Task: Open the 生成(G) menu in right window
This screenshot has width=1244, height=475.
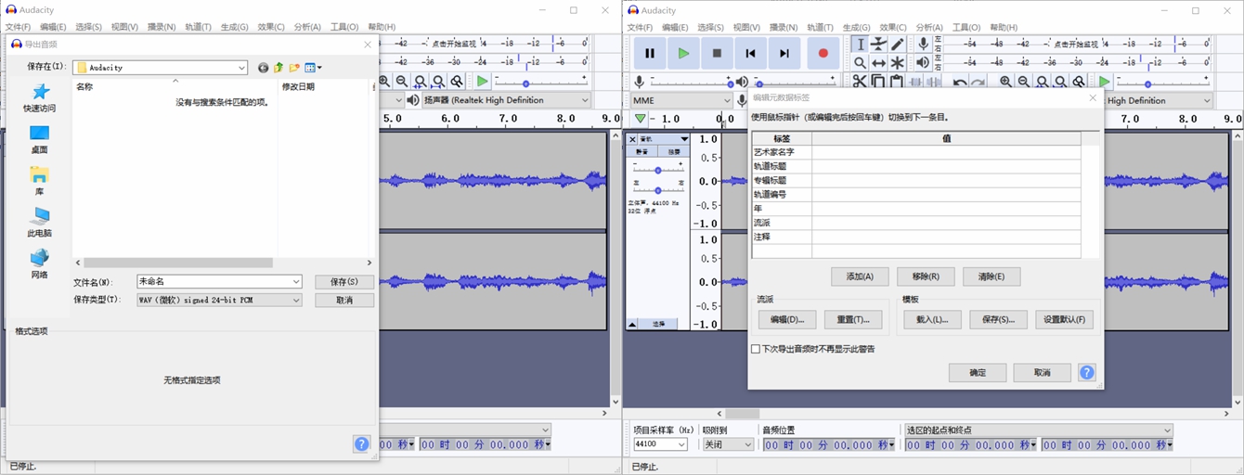Action: (856, 27)
